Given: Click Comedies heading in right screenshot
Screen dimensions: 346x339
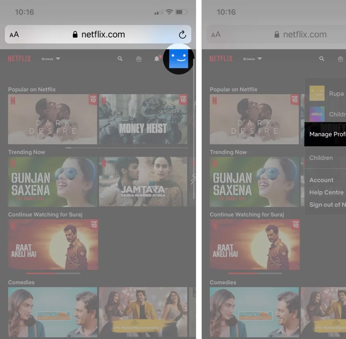Looking at the screenshot, I should pyautogui.click(x=223, y=282).
